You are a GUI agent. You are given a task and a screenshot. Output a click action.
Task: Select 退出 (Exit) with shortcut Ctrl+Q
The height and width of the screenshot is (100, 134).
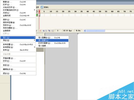tap(18, 73)
